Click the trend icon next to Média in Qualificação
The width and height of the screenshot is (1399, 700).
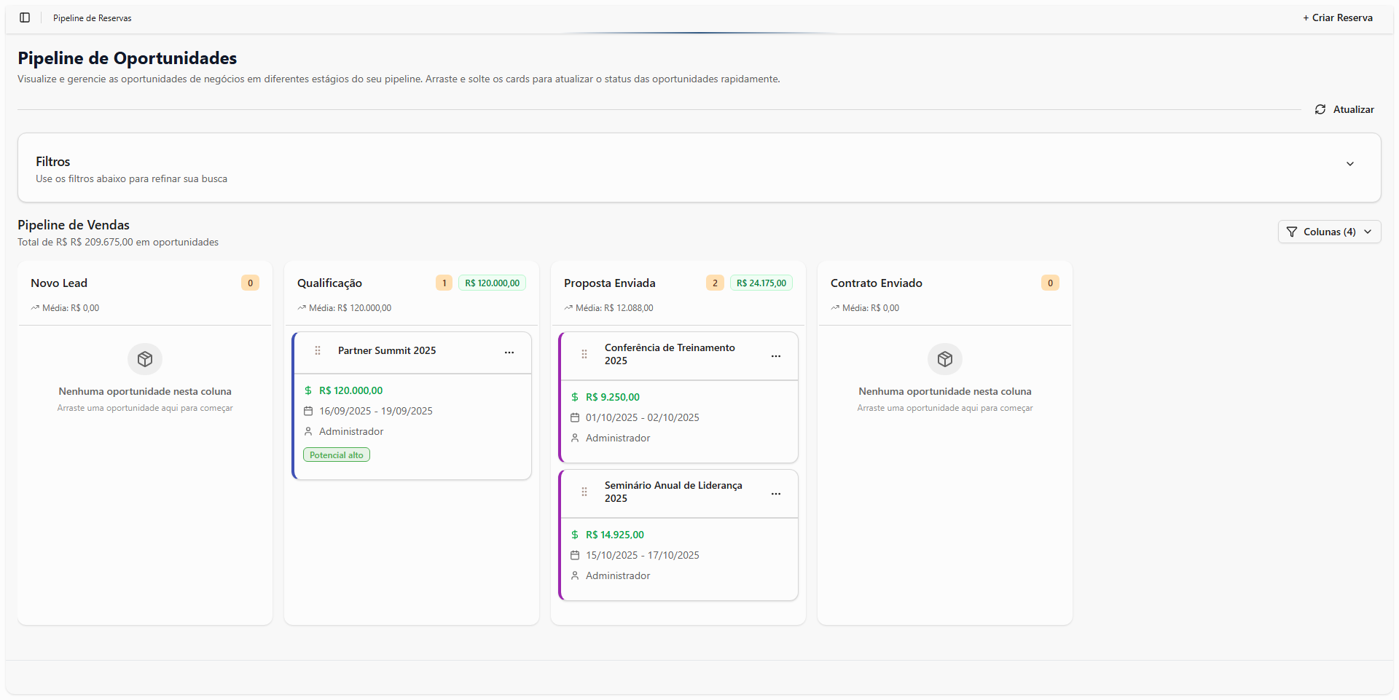[301, 307]
